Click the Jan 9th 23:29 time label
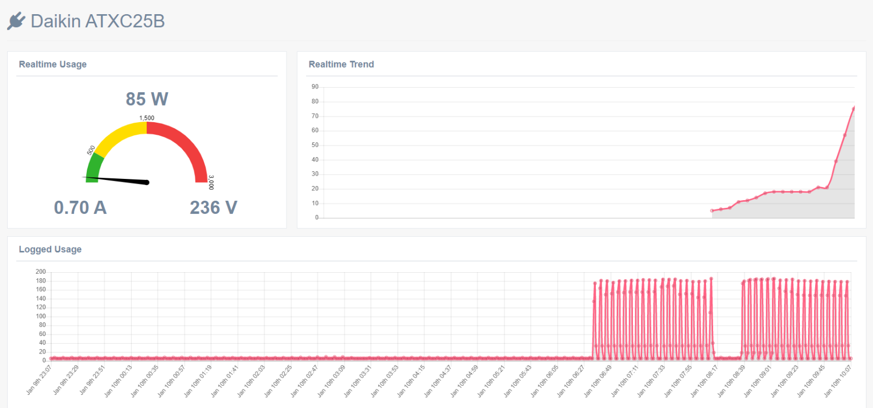 point(66,380)
